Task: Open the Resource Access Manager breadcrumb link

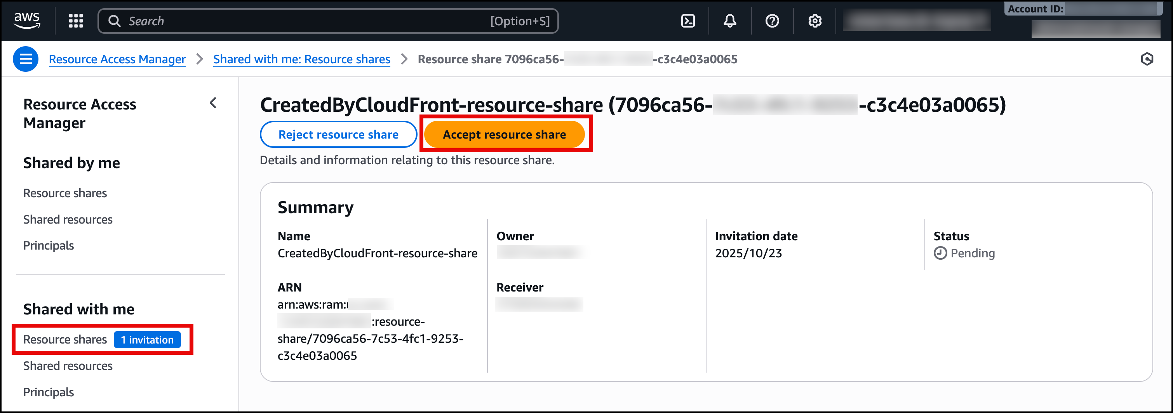Action: click(x=117, y=59)
